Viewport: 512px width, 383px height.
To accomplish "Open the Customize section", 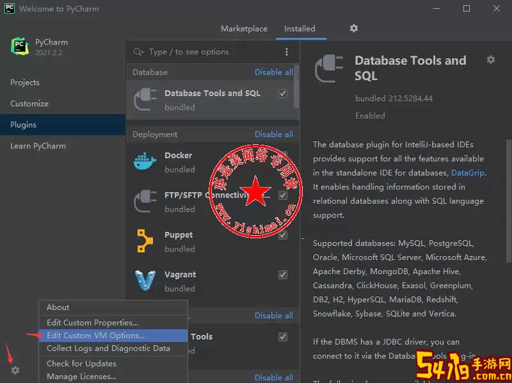I will coord(63,104).
